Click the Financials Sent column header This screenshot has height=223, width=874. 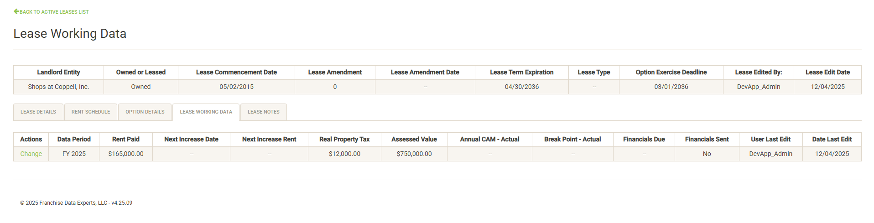click(x=707, y=139)
